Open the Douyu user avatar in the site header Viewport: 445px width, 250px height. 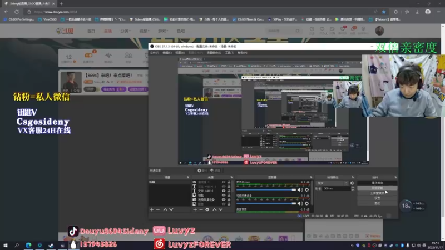(379, 31)
